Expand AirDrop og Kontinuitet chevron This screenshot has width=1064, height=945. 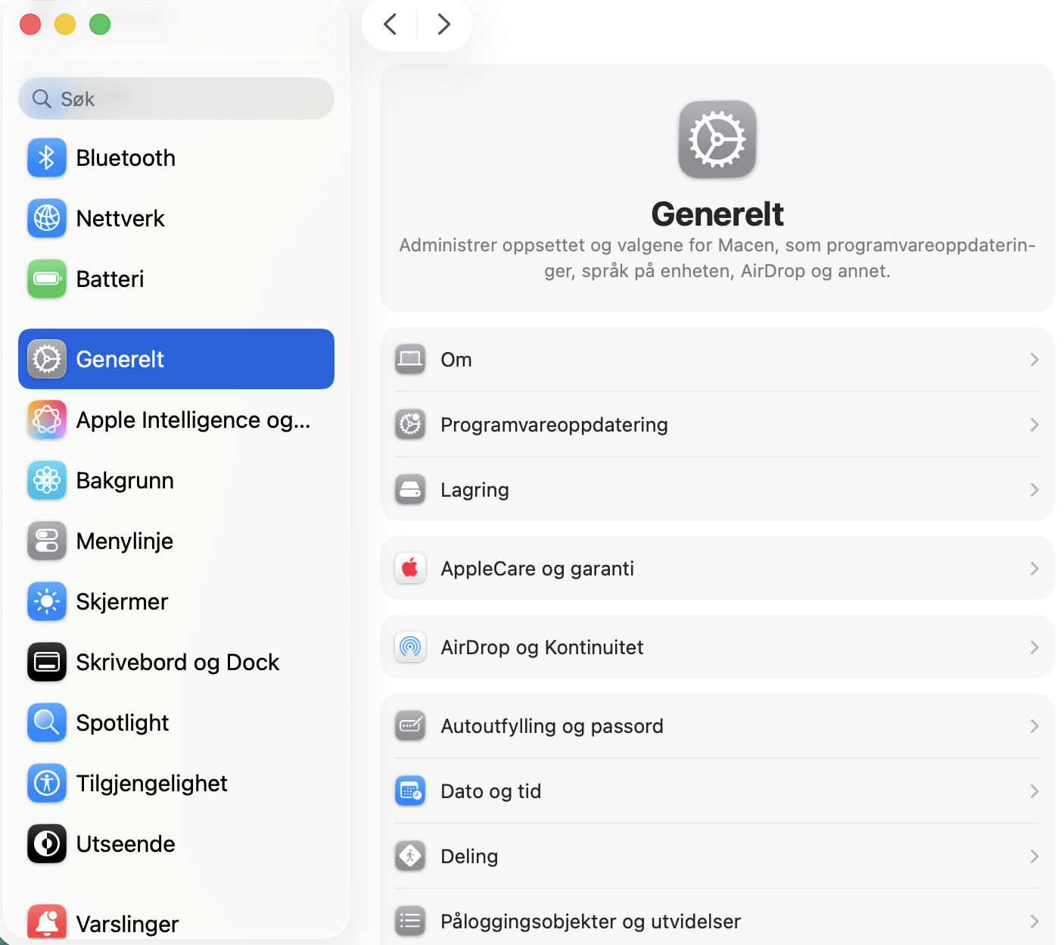pyautogui.click(x=1034, y=647)
